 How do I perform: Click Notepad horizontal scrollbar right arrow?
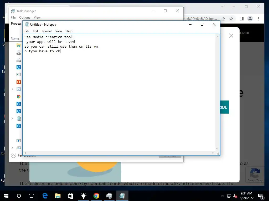click(213, 153)
